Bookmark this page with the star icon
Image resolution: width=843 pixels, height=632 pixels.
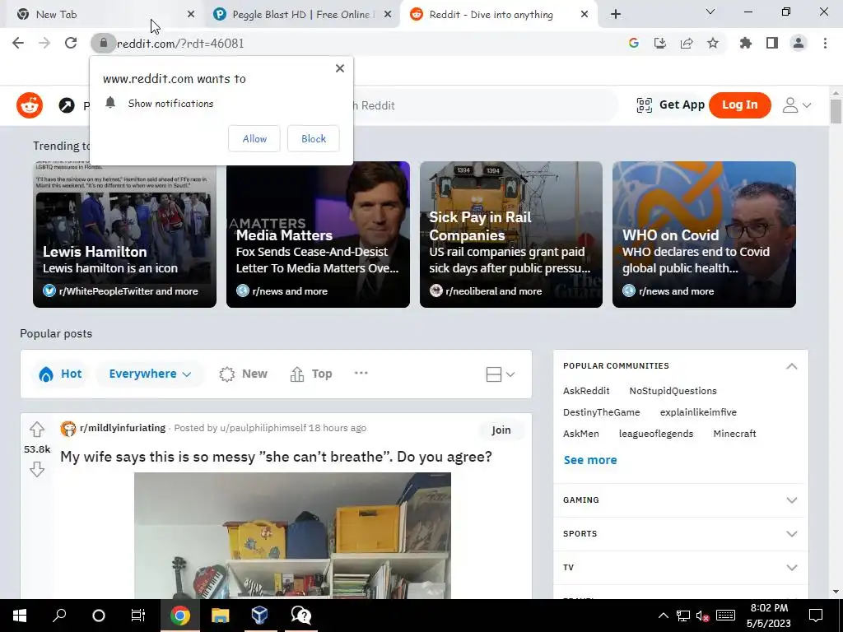(713, 43)
